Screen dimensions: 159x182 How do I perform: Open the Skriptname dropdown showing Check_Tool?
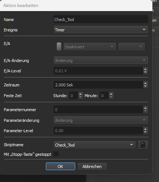point(94,145)
